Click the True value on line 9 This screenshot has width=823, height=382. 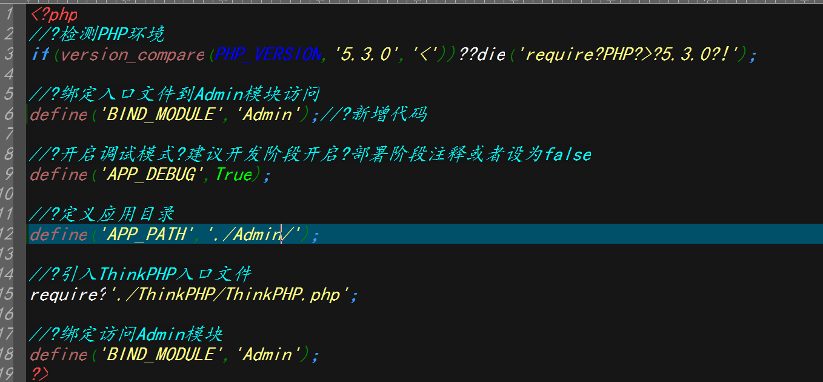233,175
